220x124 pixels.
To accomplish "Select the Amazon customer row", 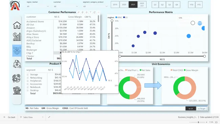I will pos(61,28).
